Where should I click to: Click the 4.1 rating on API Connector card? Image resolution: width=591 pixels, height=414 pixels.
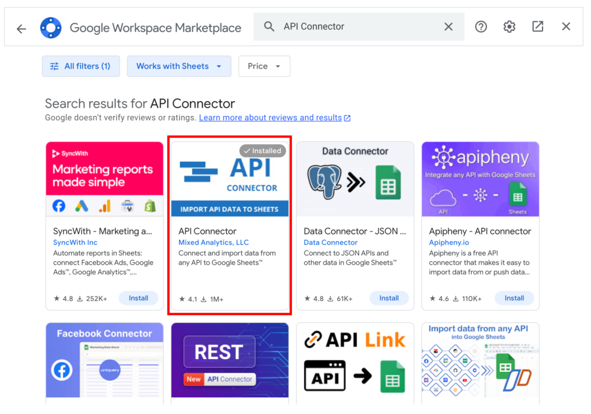tap(188, 299)
